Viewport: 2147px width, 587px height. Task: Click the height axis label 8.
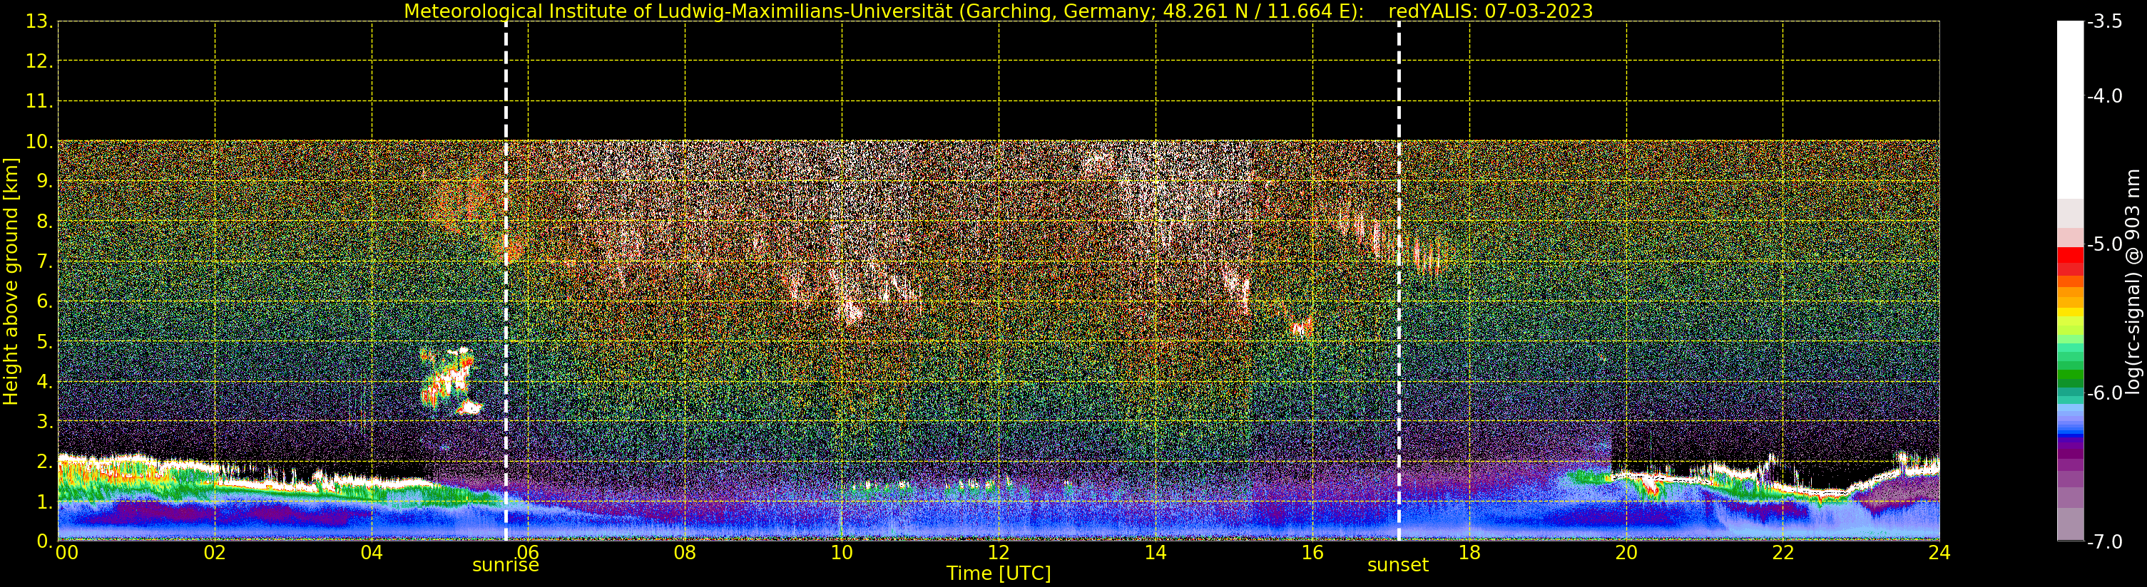[x=45, y=222]
